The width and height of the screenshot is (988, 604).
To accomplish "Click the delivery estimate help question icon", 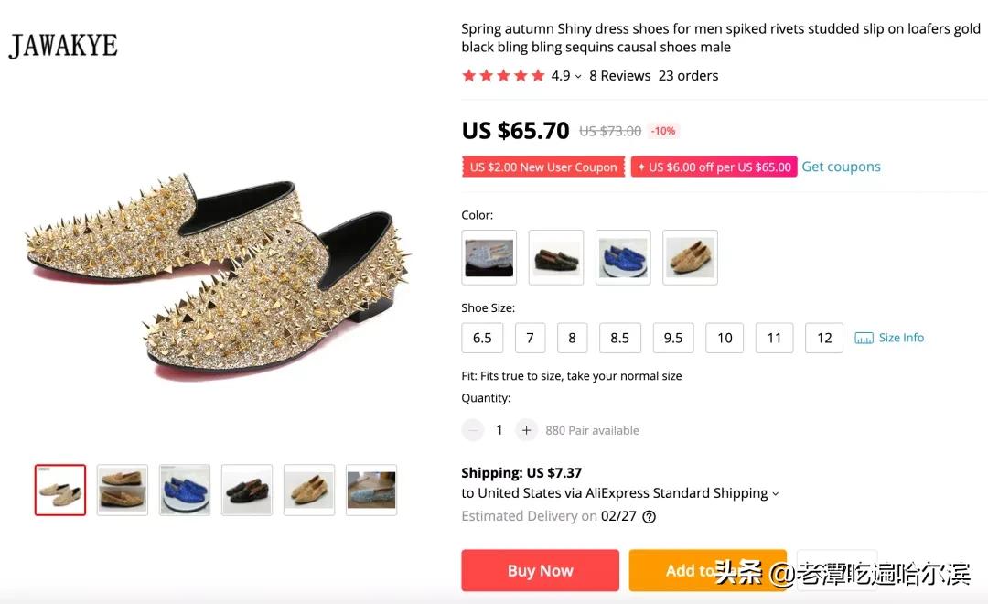I will 650,516.
